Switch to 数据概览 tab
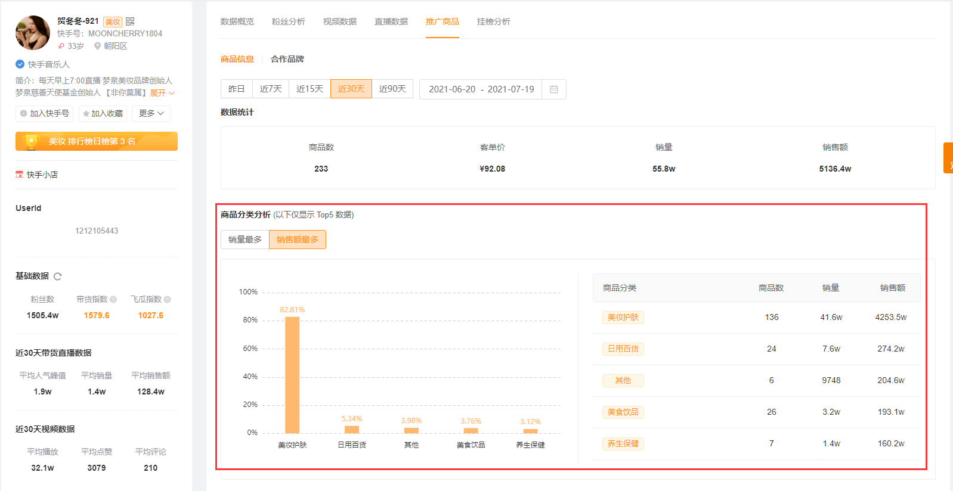This screenshot has height=491, width=953. point(237,21)
